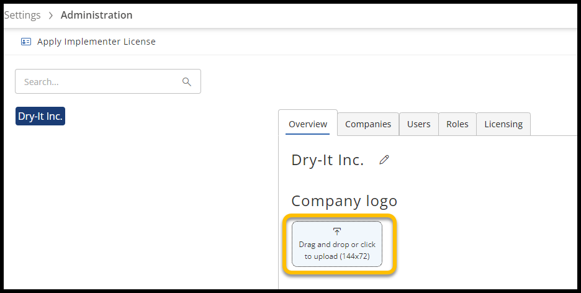Screen dimensions: 581x293
Task: Focus the Search text field
Action: pyautogui.click(x=99, y=81)
